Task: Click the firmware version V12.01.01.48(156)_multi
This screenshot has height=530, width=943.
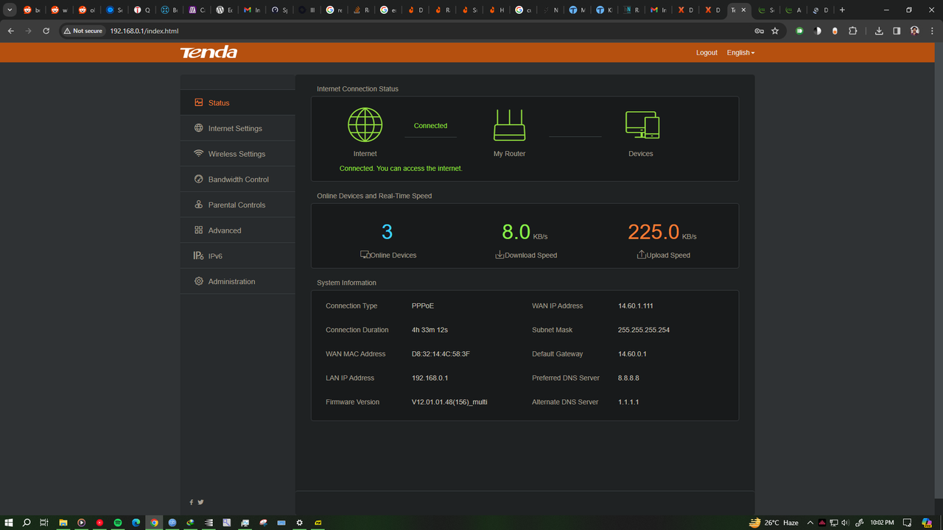Action: [449, 402]
